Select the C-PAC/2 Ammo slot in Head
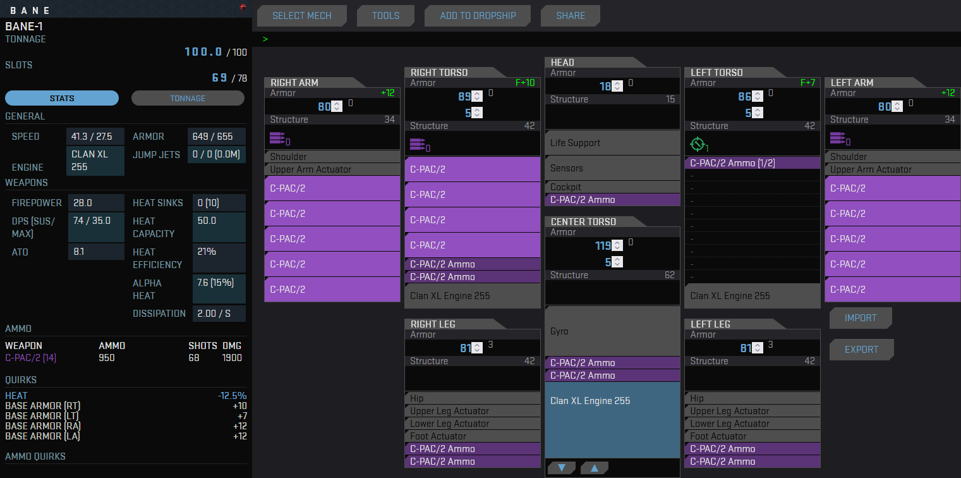Screen dimensions: 961x478 tap(612, 200)
